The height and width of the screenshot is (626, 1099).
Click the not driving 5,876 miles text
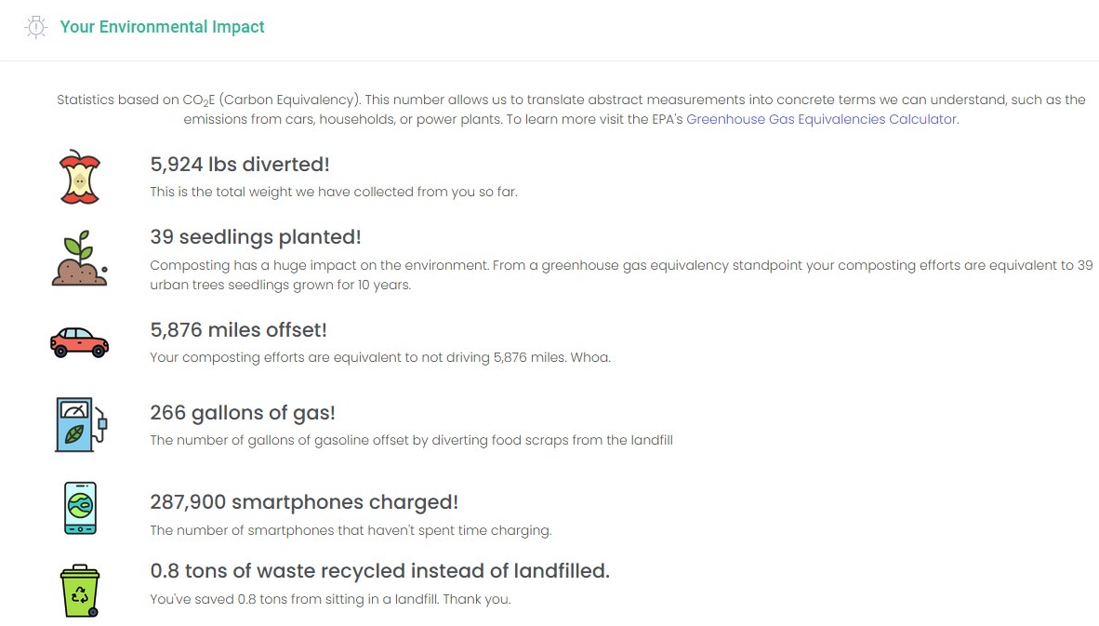(x=380, y=357)
